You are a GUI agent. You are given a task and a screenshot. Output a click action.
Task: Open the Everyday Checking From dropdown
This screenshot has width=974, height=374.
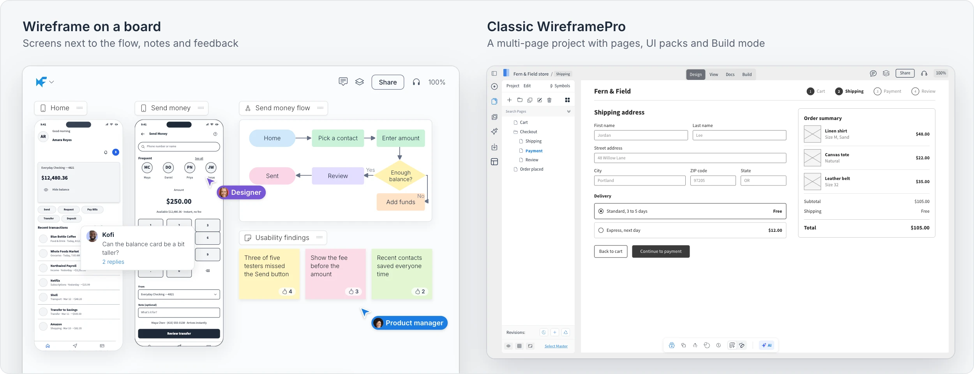pos(179,295)
